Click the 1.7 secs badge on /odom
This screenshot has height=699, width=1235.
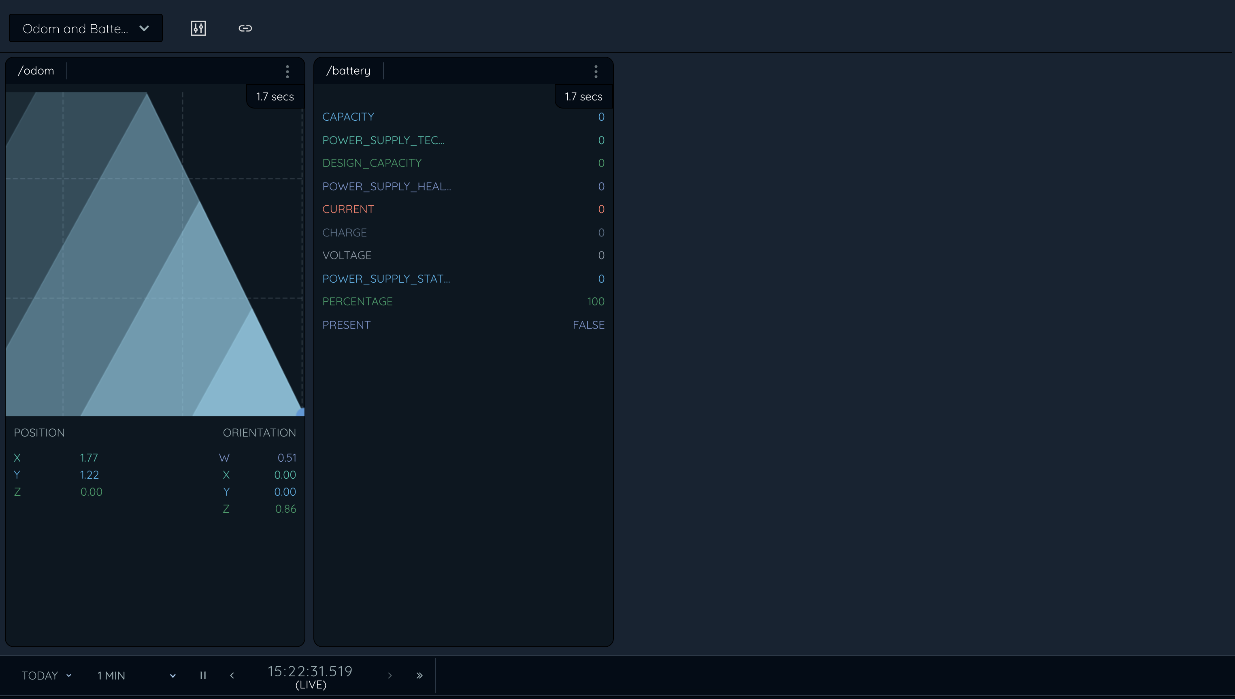click(275, 96)
